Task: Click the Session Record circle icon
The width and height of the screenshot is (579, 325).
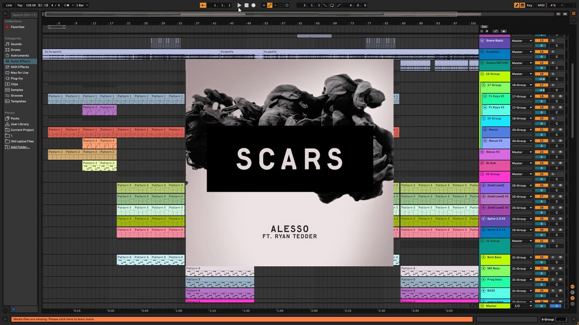Action: click(x=287, y=5)
